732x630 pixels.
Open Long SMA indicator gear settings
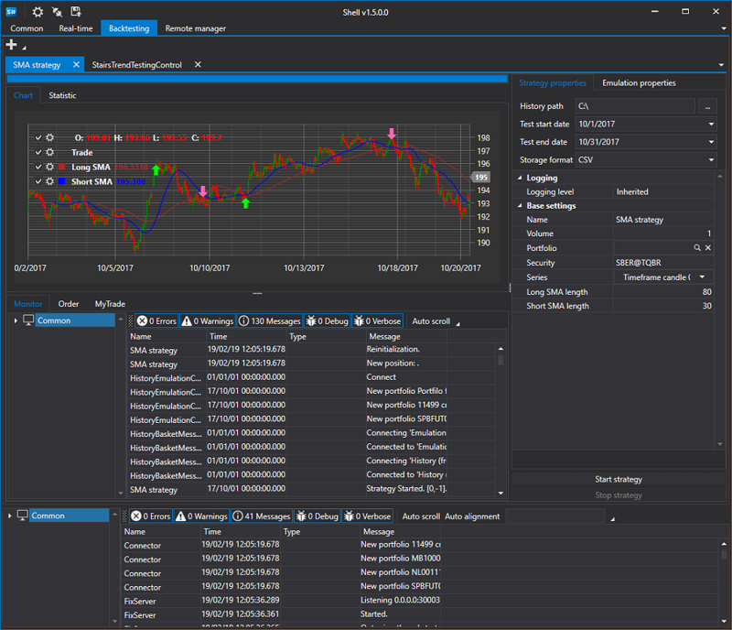pyautogui.click(x=49, y=168)
